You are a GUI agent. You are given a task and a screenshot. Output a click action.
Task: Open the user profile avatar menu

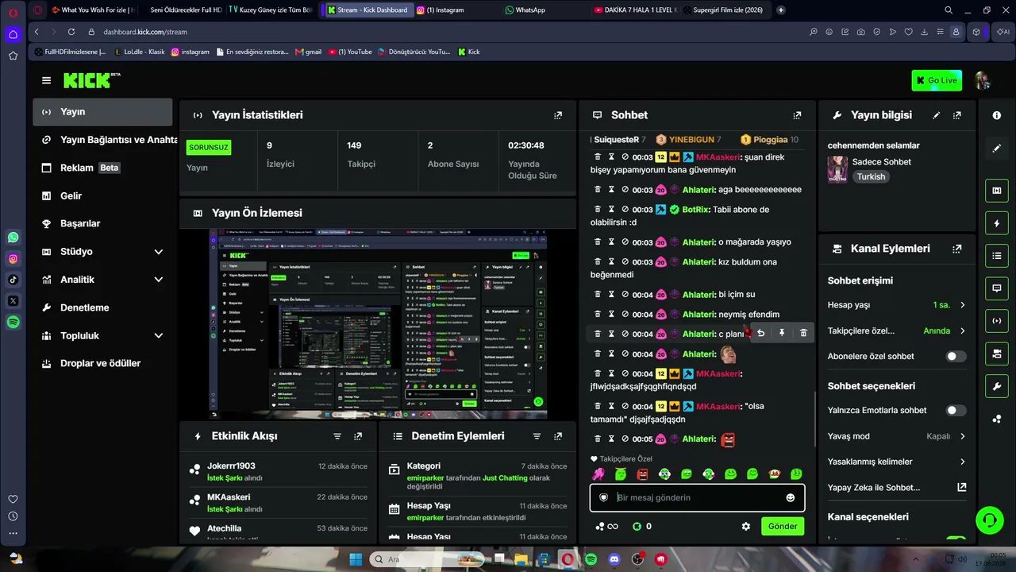pyautogui.click(x=982, y=80)
